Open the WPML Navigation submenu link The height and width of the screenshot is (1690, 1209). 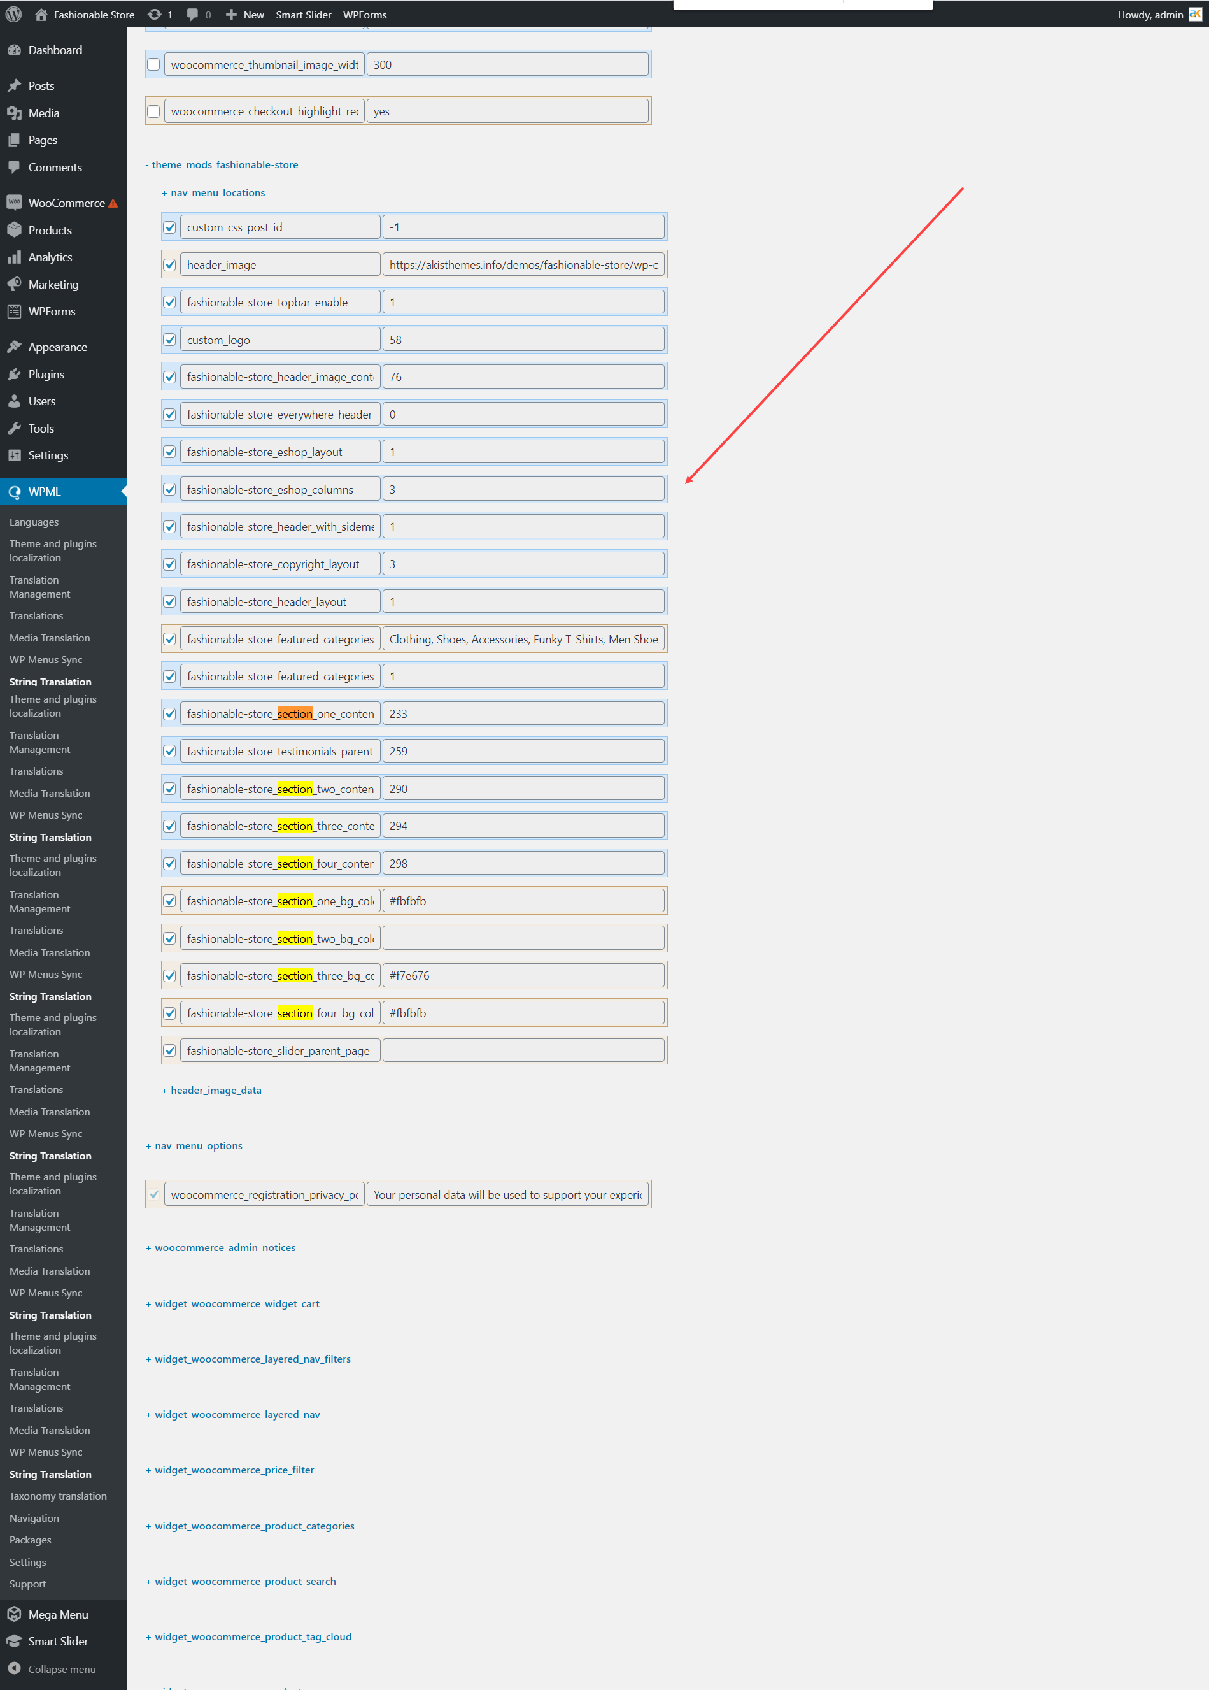[x=34, y=1518]
